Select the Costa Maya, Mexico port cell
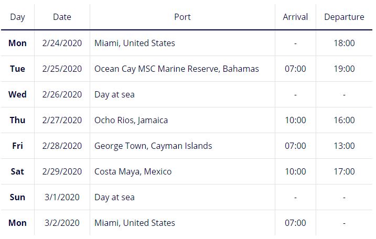The image size is (376, 239). (x=133, y=171)
